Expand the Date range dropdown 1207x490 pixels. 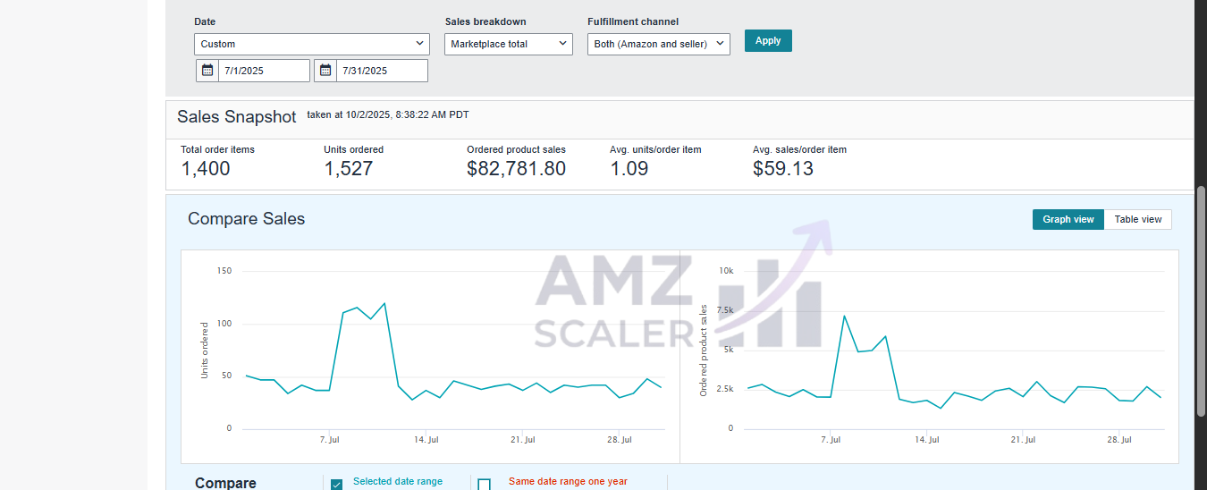pos(312,44)
